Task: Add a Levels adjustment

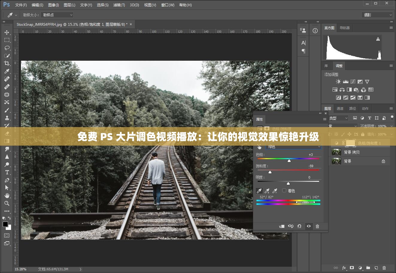Action: (x=345, y=82)
